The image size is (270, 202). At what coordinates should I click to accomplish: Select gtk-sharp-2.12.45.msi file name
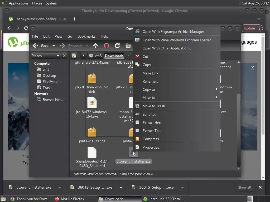pyautogui.click(x=92, y=63)
